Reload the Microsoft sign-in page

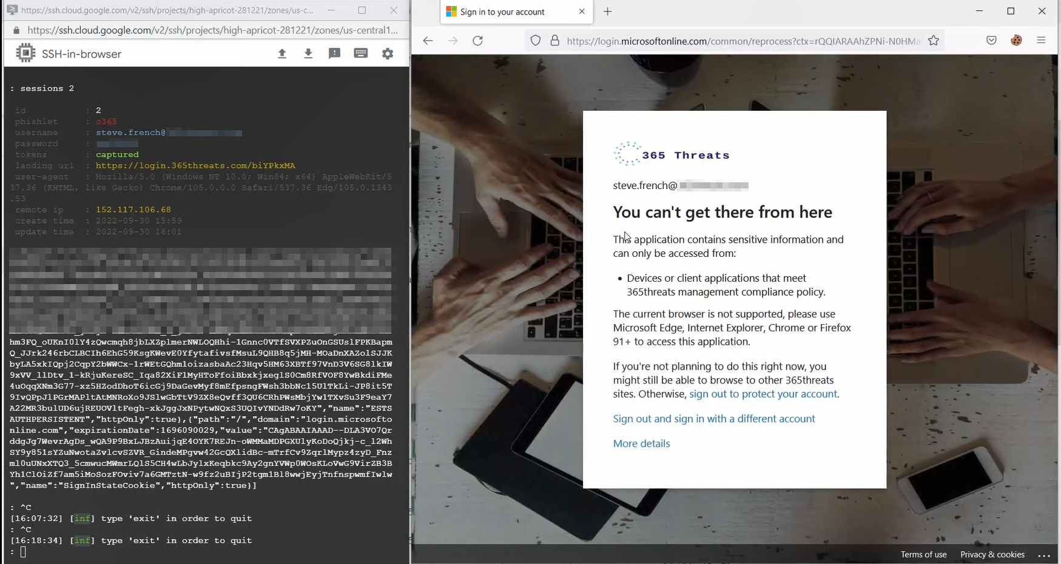coord(478,41)
